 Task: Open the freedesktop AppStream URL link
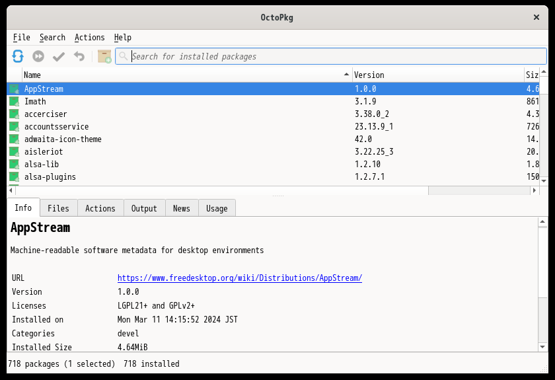pos(240,278)
